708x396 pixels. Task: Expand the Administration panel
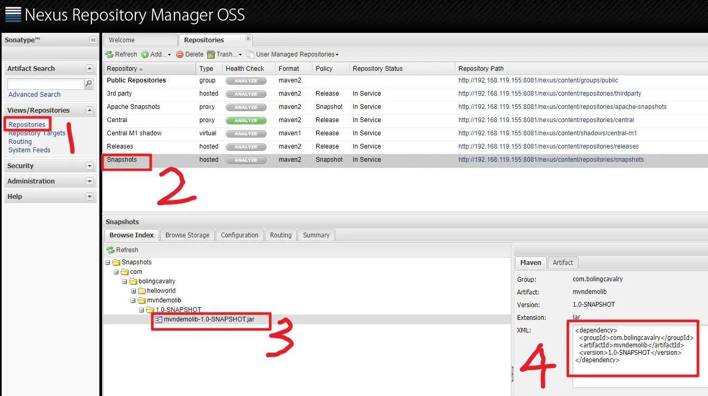coord(89,181)
